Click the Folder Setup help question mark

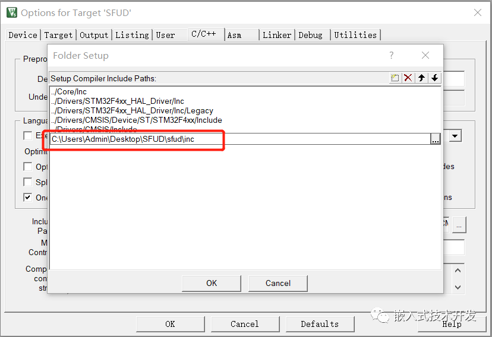tap(391, 55)
